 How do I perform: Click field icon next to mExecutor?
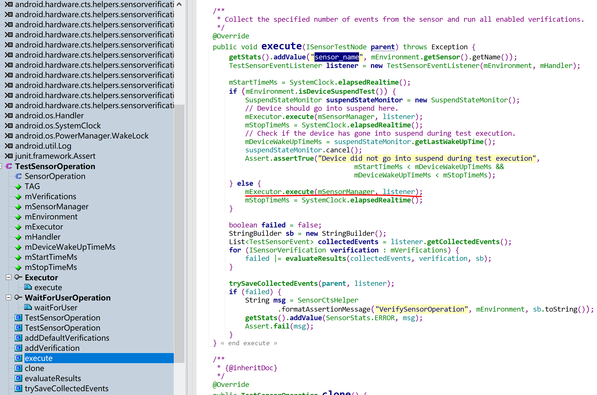pyautogui.click(x=18, y=227)
